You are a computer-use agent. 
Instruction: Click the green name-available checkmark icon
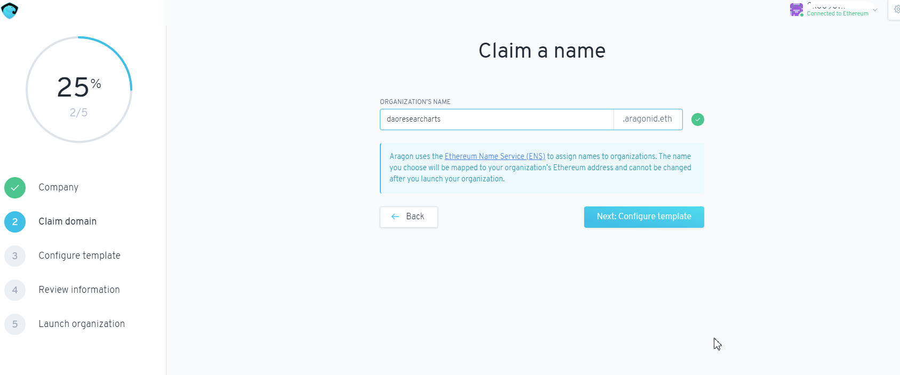point(697,119)
